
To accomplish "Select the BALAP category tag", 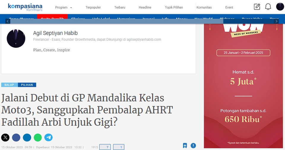I will [x=9, y=85].
